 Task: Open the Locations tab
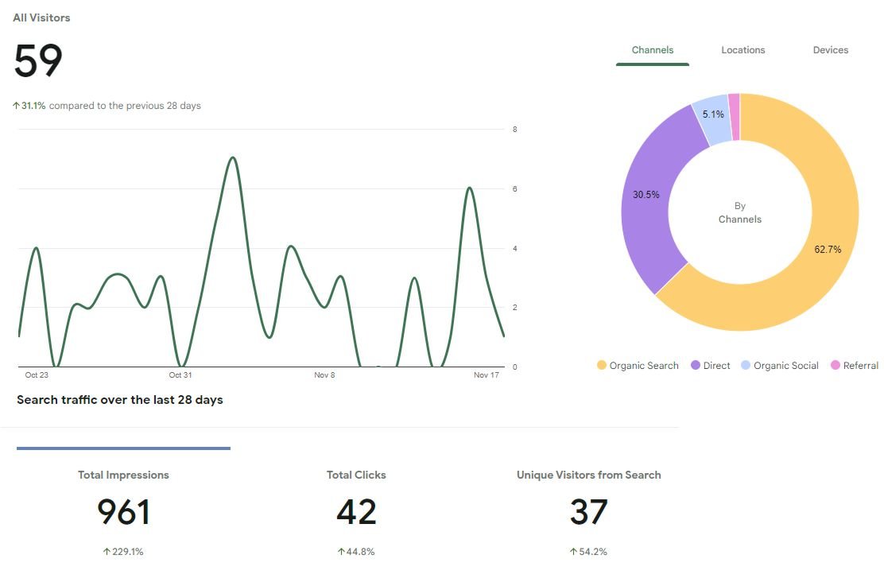coord(742,50)
